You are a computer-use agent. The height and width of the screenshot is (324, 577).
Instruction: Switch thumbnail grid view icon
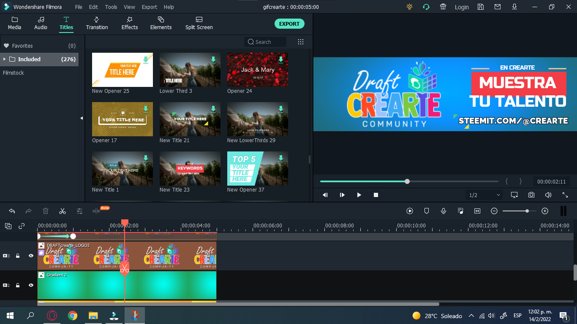pos(301,42)
